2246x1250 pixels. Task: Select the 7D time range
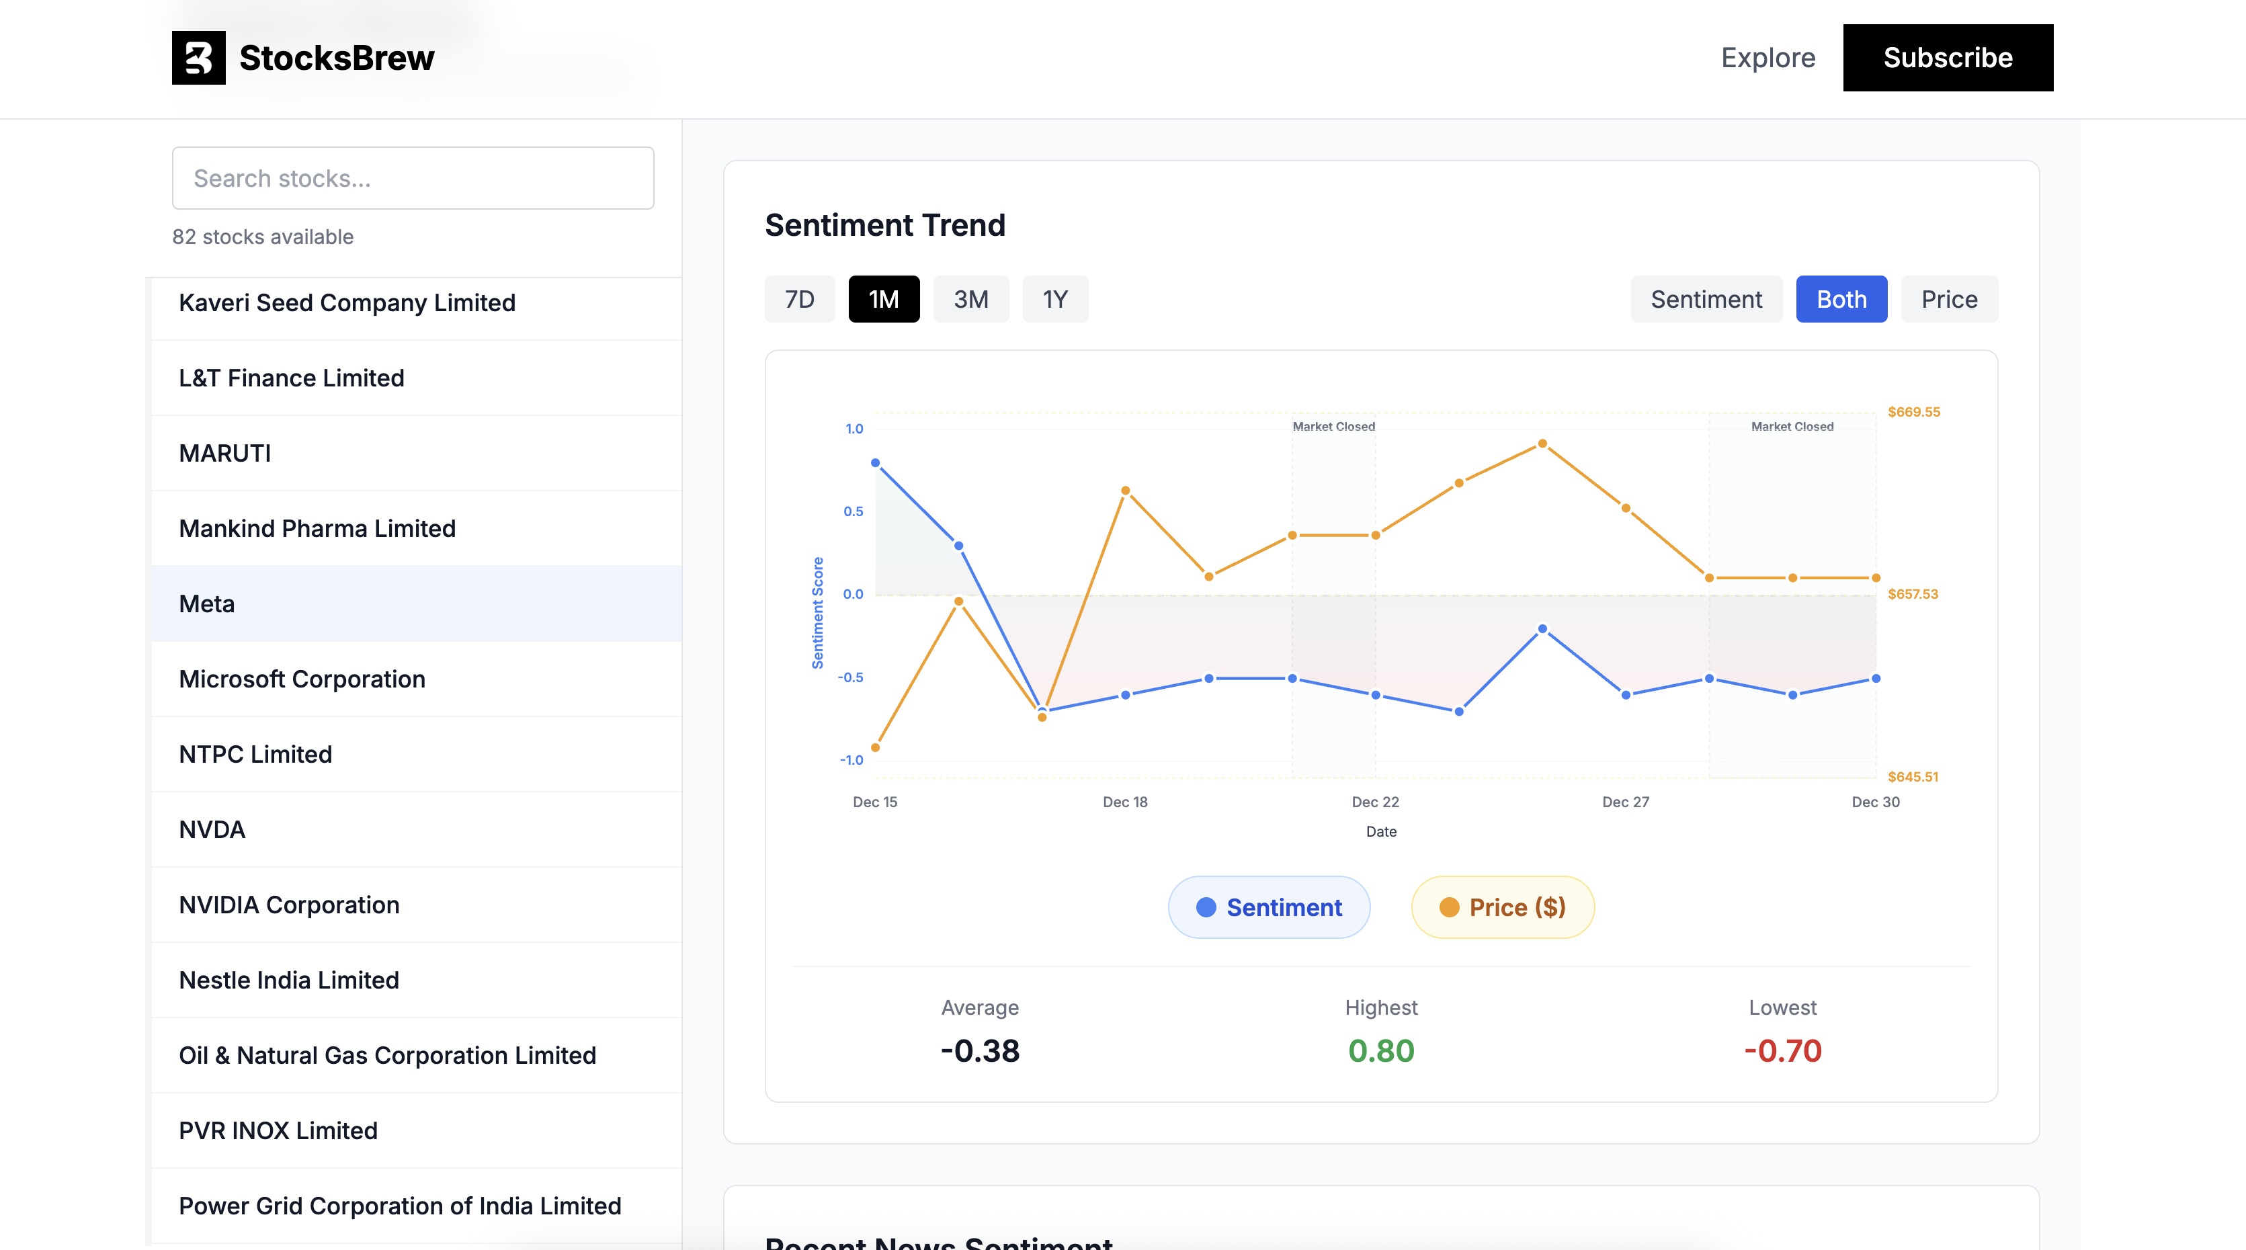click(x=798, y=299)
